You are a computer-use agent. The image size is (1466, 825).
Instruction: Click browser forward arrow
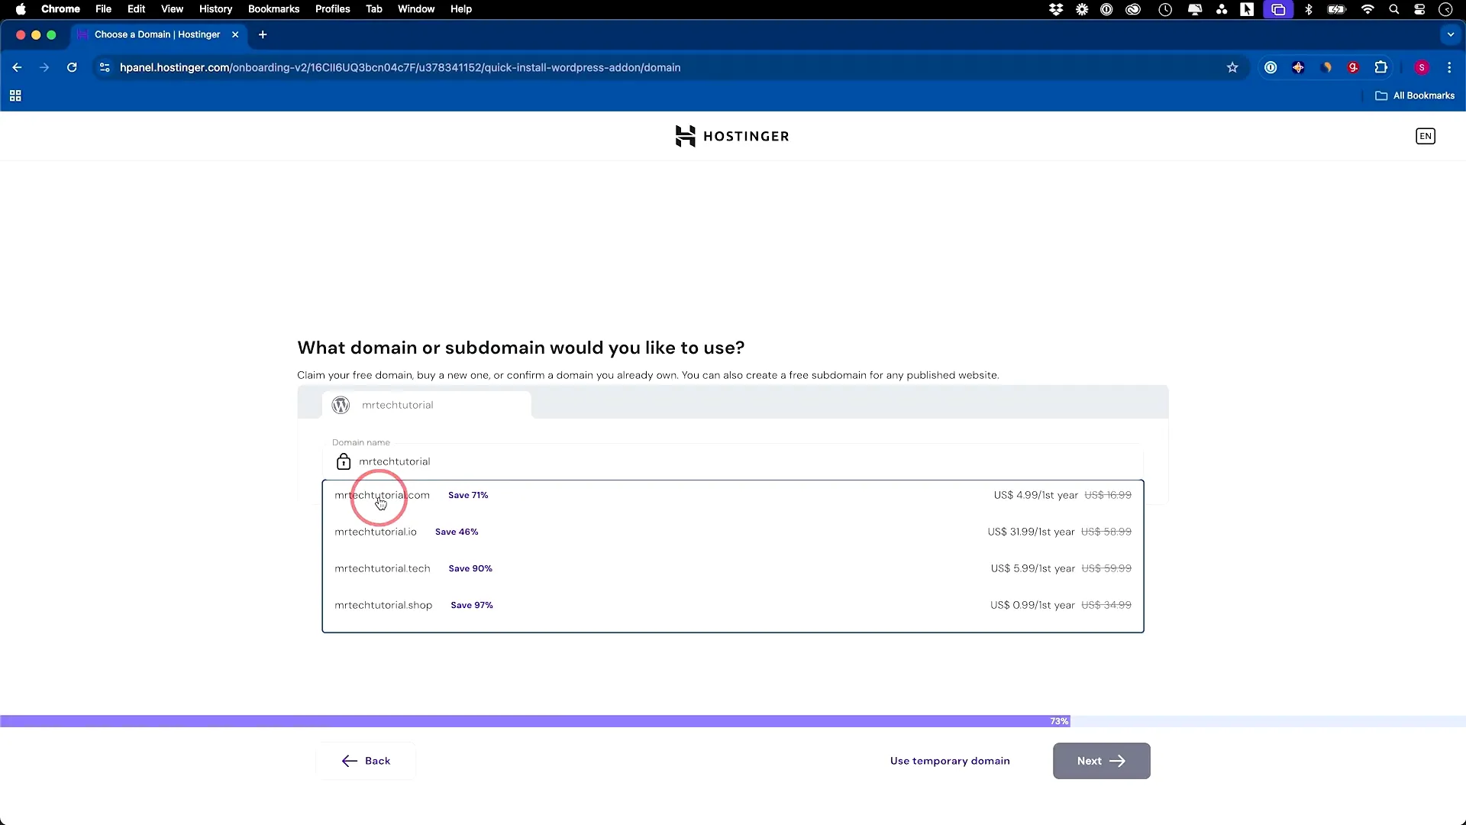pyautogui.click(x=44, y=67)
